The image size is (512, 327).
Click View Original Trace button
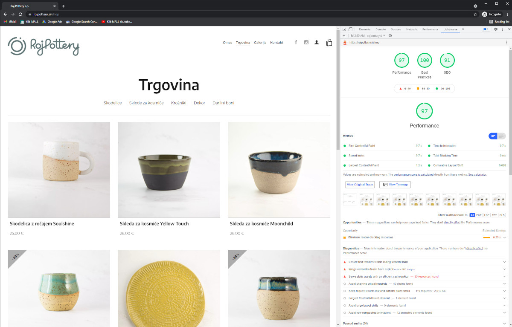[360, 185]
